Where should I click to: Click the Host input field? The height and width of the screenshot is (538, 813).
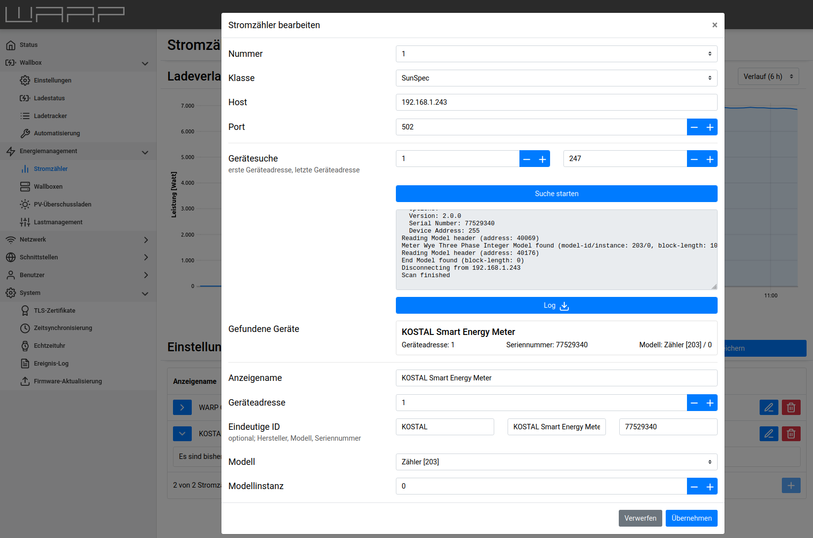click(x=556, y=102)
